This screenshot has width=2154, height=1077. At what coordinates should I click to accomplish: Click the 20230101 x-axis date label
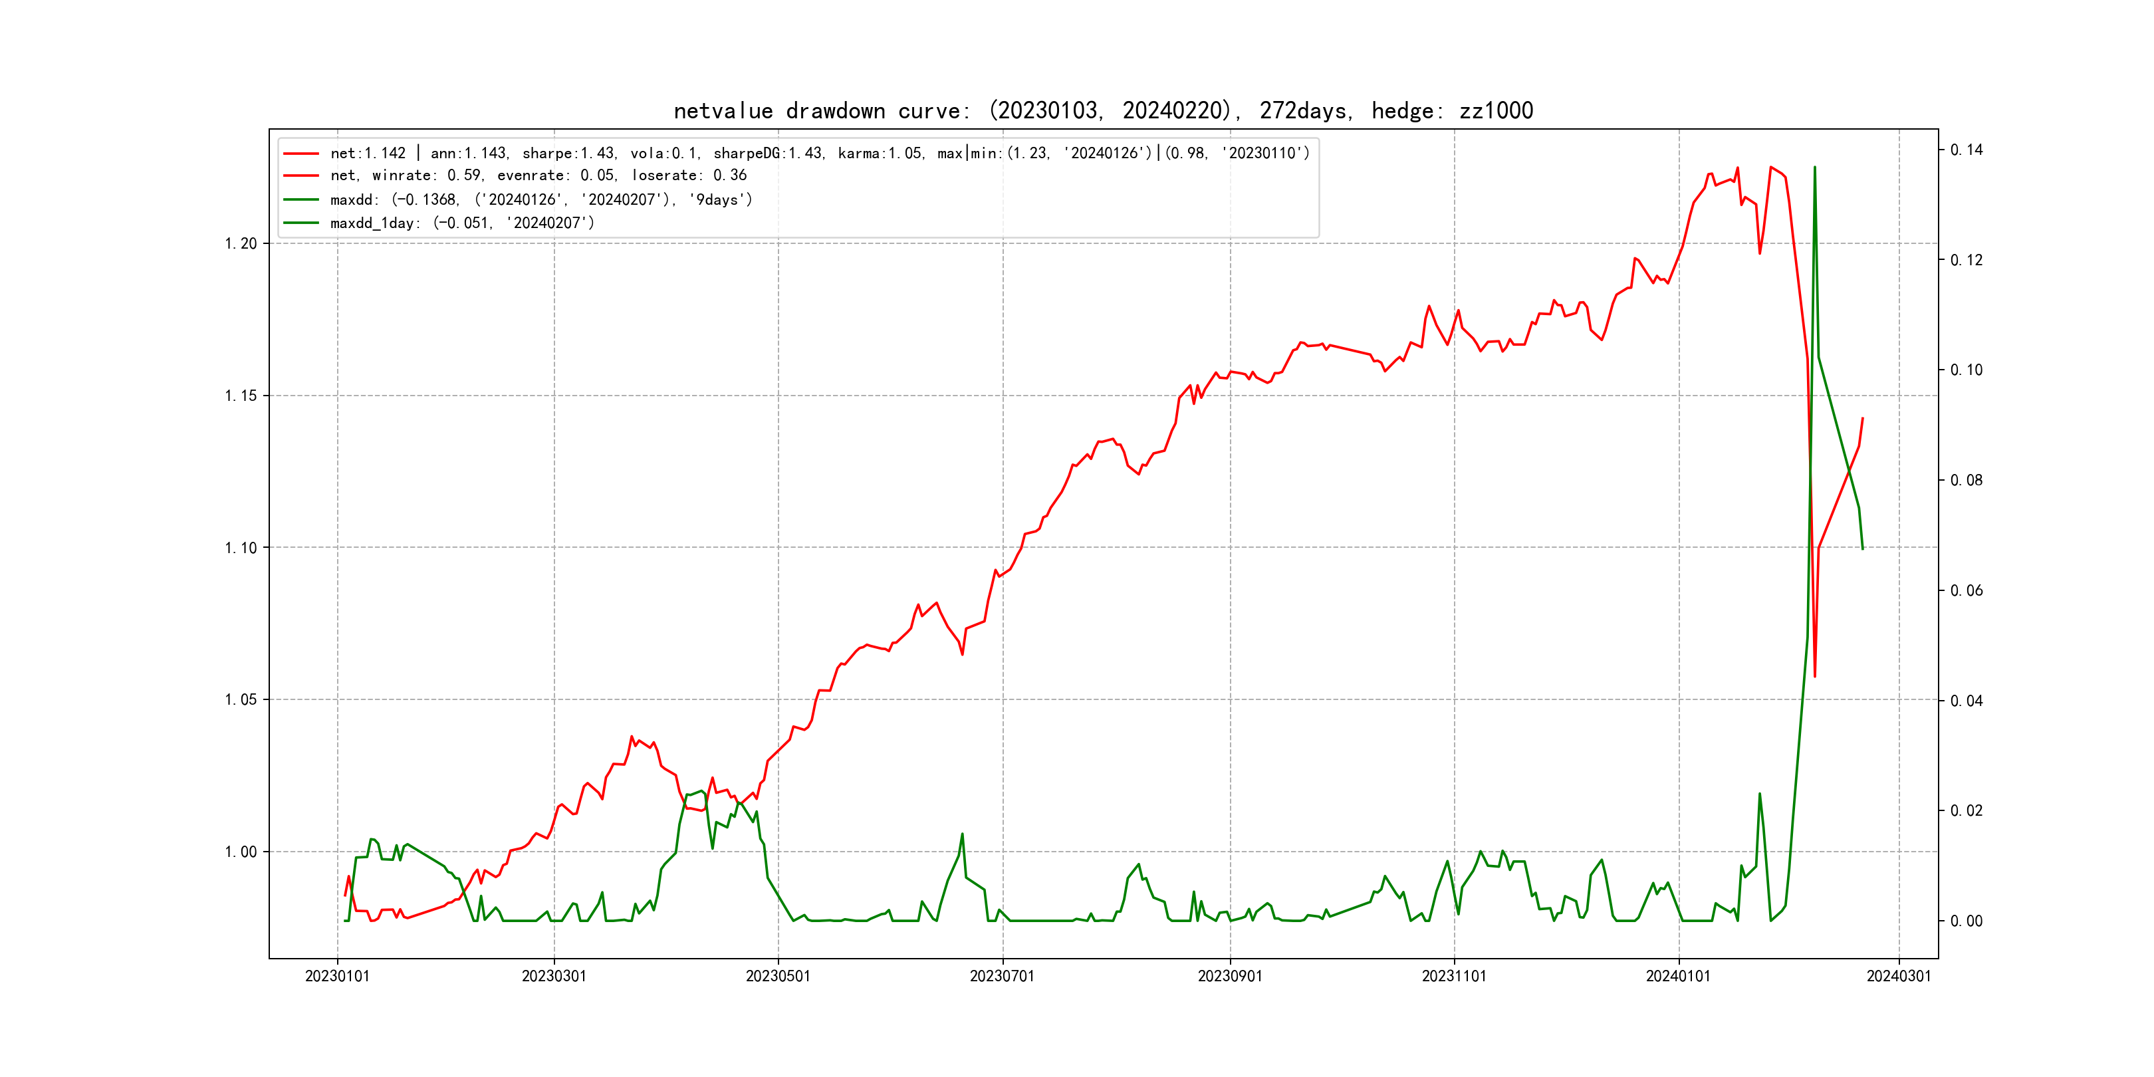click(x=337, y=977)
